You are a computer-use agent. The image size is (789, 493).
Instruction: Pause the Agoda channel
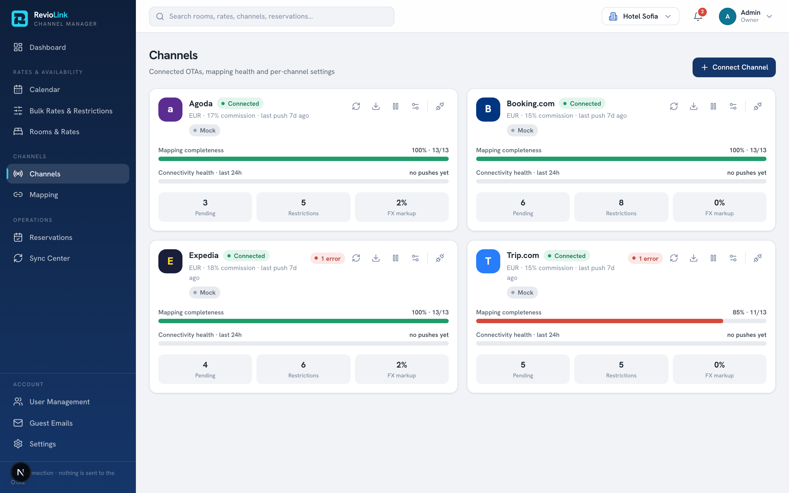pos(396,106)
